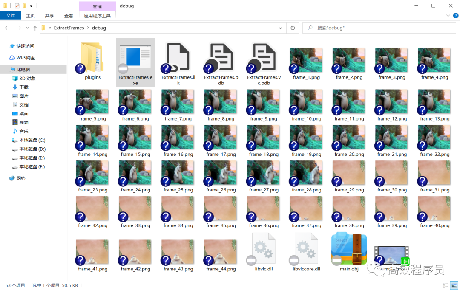Open 音乐 folder in sidebar
This screenshot has width=460, height=290.
[20, 131]
